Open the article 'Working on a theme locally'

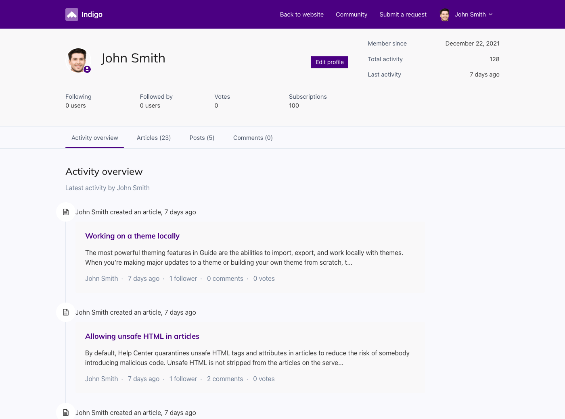point(132,236)
